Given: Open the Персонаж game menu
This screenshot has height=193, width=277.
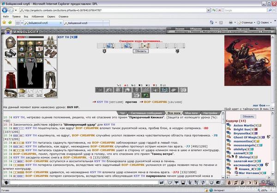Looking at the screenshot, I should coord(243,29).
